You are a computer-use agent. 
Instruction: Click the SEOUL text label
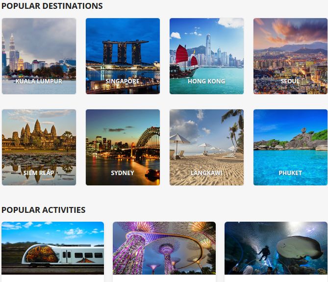[x=290, y=81]
